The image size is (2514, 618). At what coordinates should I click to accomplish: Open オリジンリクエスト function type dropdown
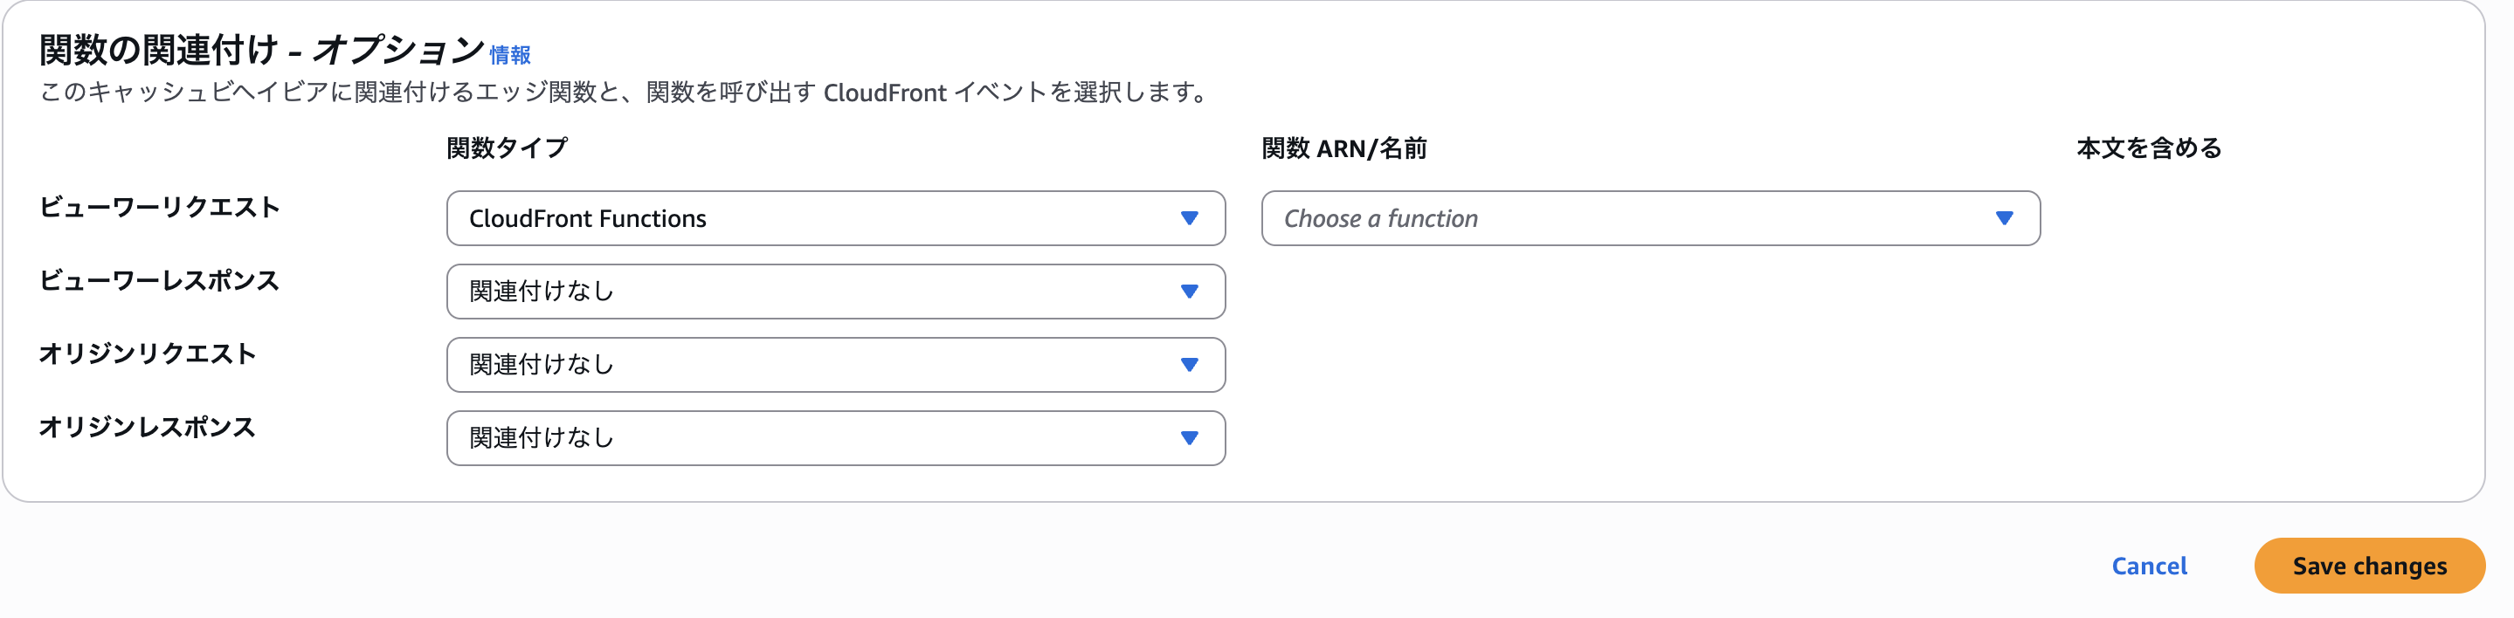tap(835, 365)
